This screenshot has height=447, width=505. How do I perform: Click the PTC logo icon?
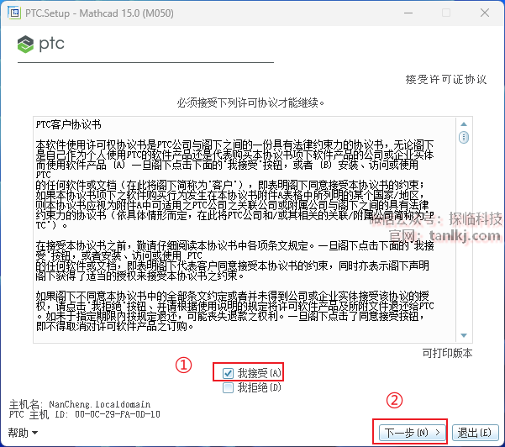25,45
